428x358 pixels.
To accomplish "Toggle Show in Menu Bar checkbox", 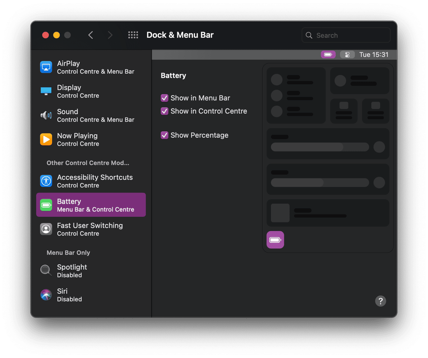I will (164, 98).
